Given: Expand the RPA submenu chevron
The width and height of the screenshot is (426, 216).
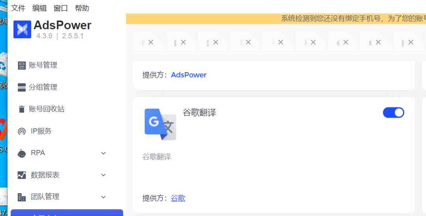Looking at the screenshot, I should coord(103,153).
